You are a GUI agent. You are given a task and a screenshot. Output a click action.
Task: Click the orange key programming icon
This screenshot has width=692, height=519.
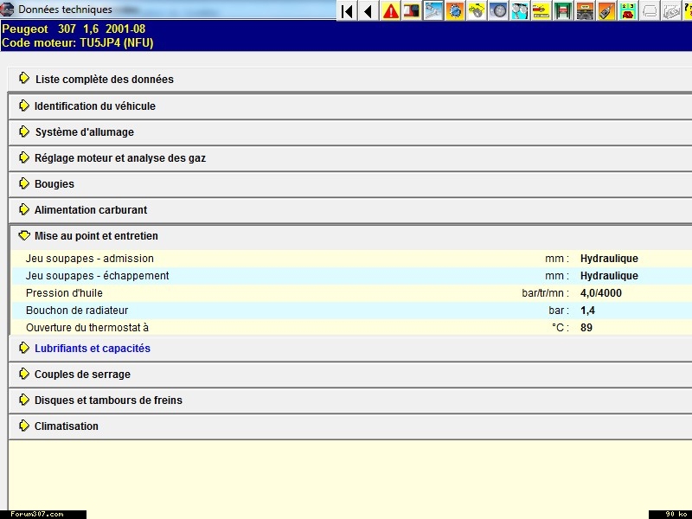click(606, 10)
